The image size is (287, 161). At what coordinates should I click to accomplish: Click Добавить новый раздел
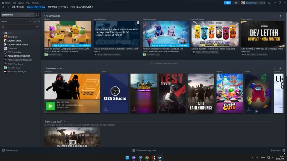click(163, 64)
